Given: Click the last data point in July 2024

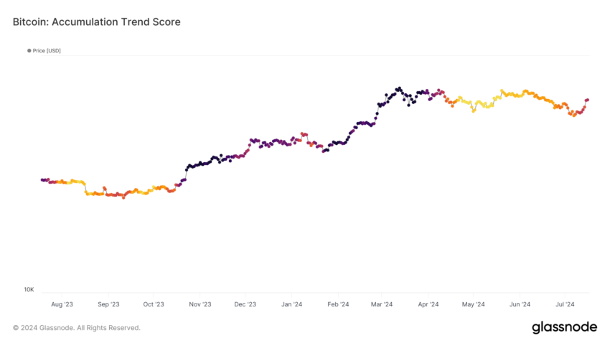Looking at the screenshot, I should click(x=588, y=100).
